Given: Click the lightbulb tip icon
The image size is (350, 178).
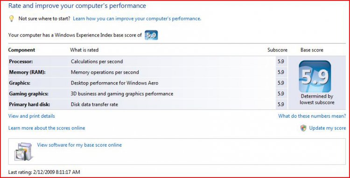Looking at the screenshot, I should pos(12,19).
